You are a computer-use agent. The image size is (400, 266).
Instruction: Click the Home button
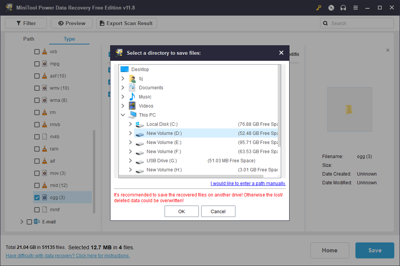point(330,250)
